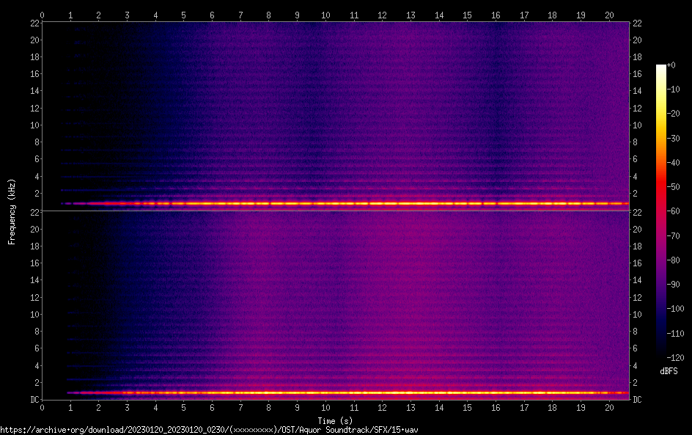Screen dimensions: 692x435
Task: Click the dBFS label below the color bar
Action: coord(668,372)
